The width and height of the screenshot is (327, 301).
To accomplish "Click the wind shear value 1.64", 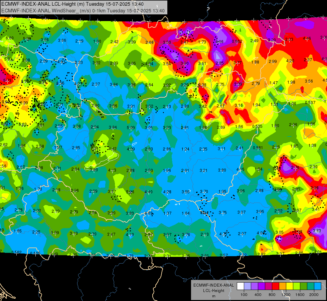I will point(186,213).
